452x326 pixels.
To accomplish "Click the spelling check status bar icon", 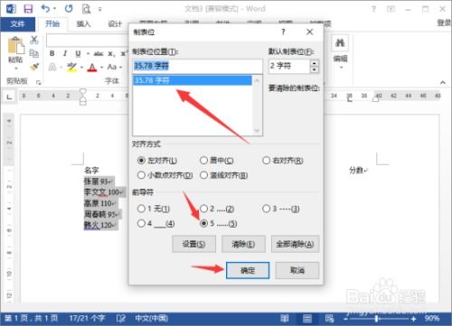I will (121, 318).
